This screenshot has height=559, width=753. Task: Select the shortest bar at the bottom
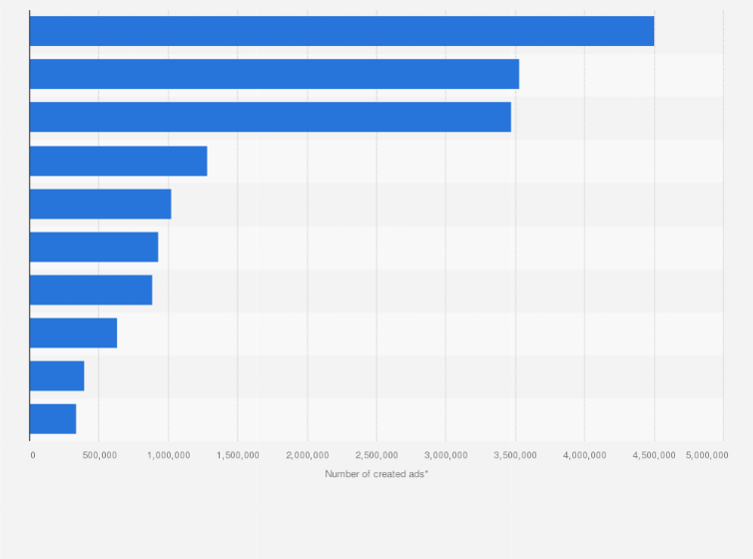point(53,418)
